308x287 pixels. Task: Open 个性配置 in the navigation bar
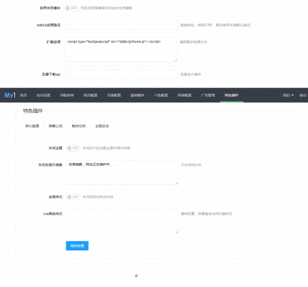161,95
